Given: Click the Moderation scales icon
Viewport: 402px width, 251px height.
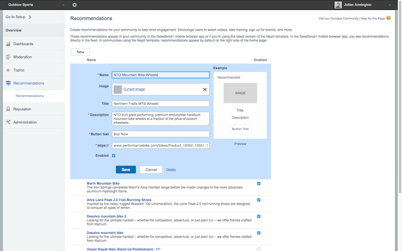Looking at the screenshot, I should pyautogui.click(x=8, y=57).
